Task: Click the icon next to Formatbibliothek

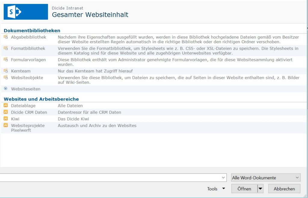Action: coord(6,48)
